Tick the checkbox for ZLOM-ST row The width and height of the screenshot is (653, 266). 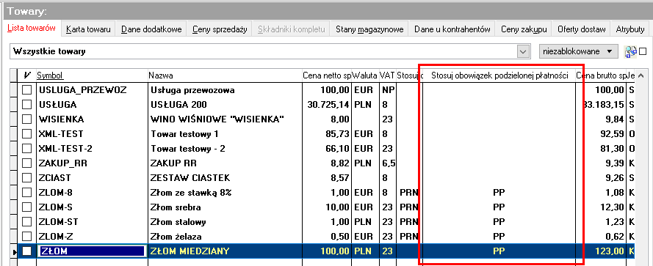[27, 222]
